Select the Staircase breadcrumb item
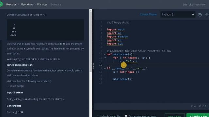Viewport: 209px width, 117px height. click(x=56, y=4)
